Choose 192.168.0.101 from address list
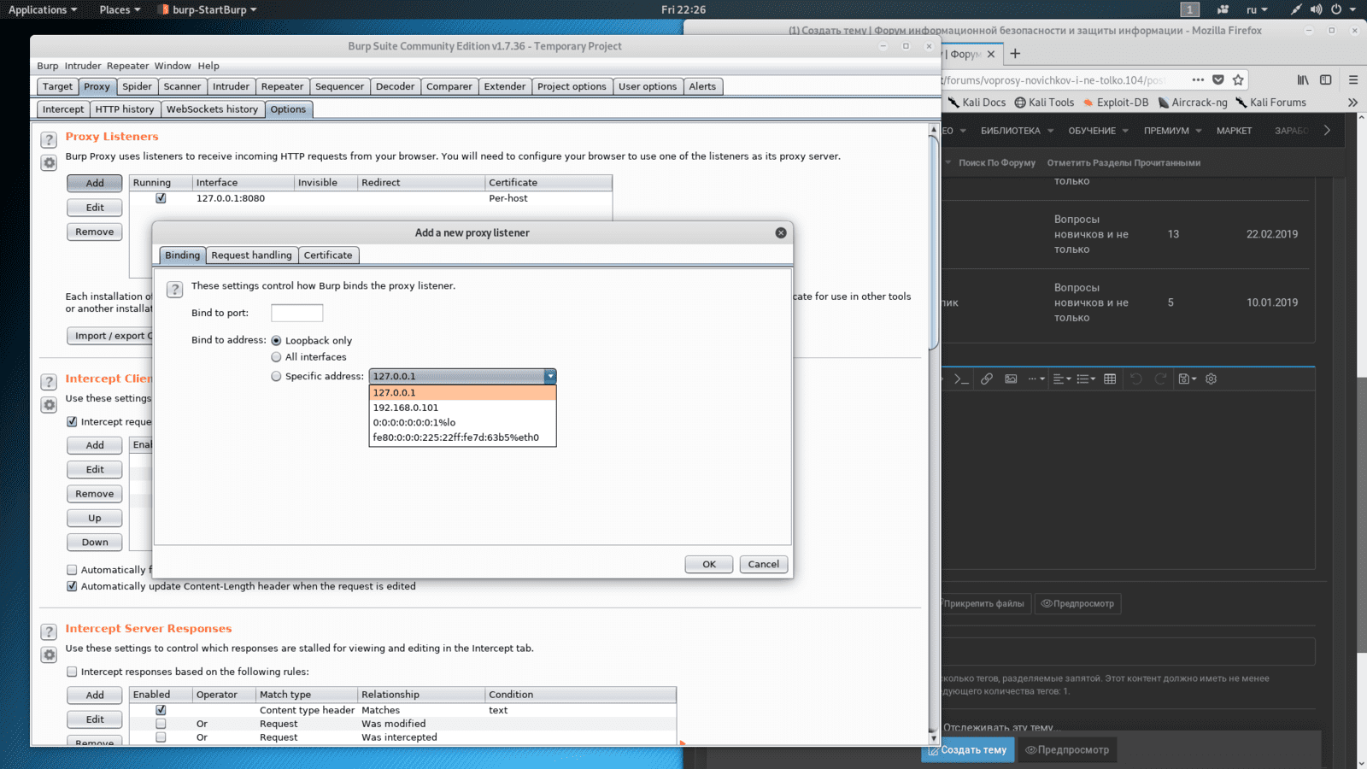Image resolution: width=1367 pixels, height=769 pixels. coord(462,408)
